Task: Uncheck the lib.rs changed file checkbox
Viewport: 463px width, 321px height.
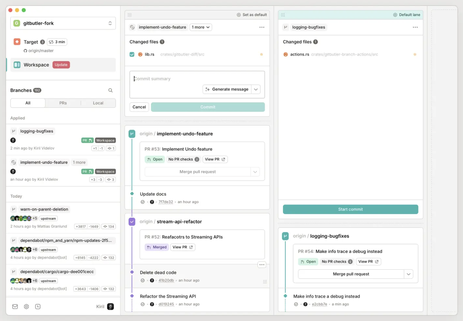Action: 132,54
